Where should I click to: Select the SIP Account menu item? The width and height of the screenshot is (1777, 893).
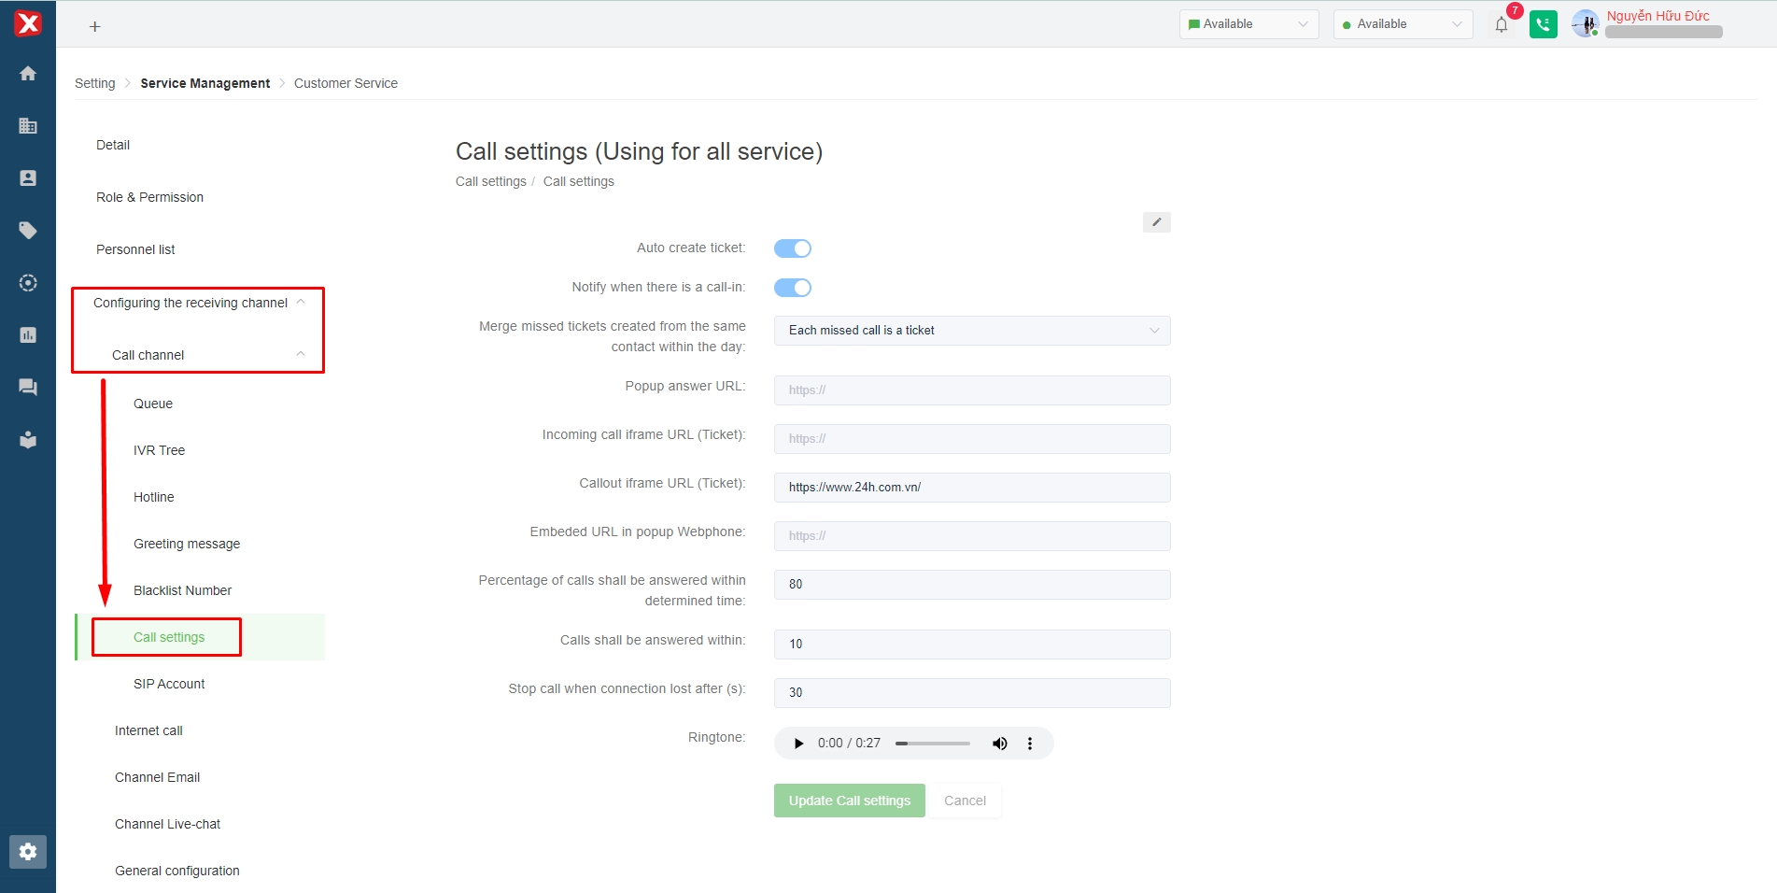tap(169, 684)
